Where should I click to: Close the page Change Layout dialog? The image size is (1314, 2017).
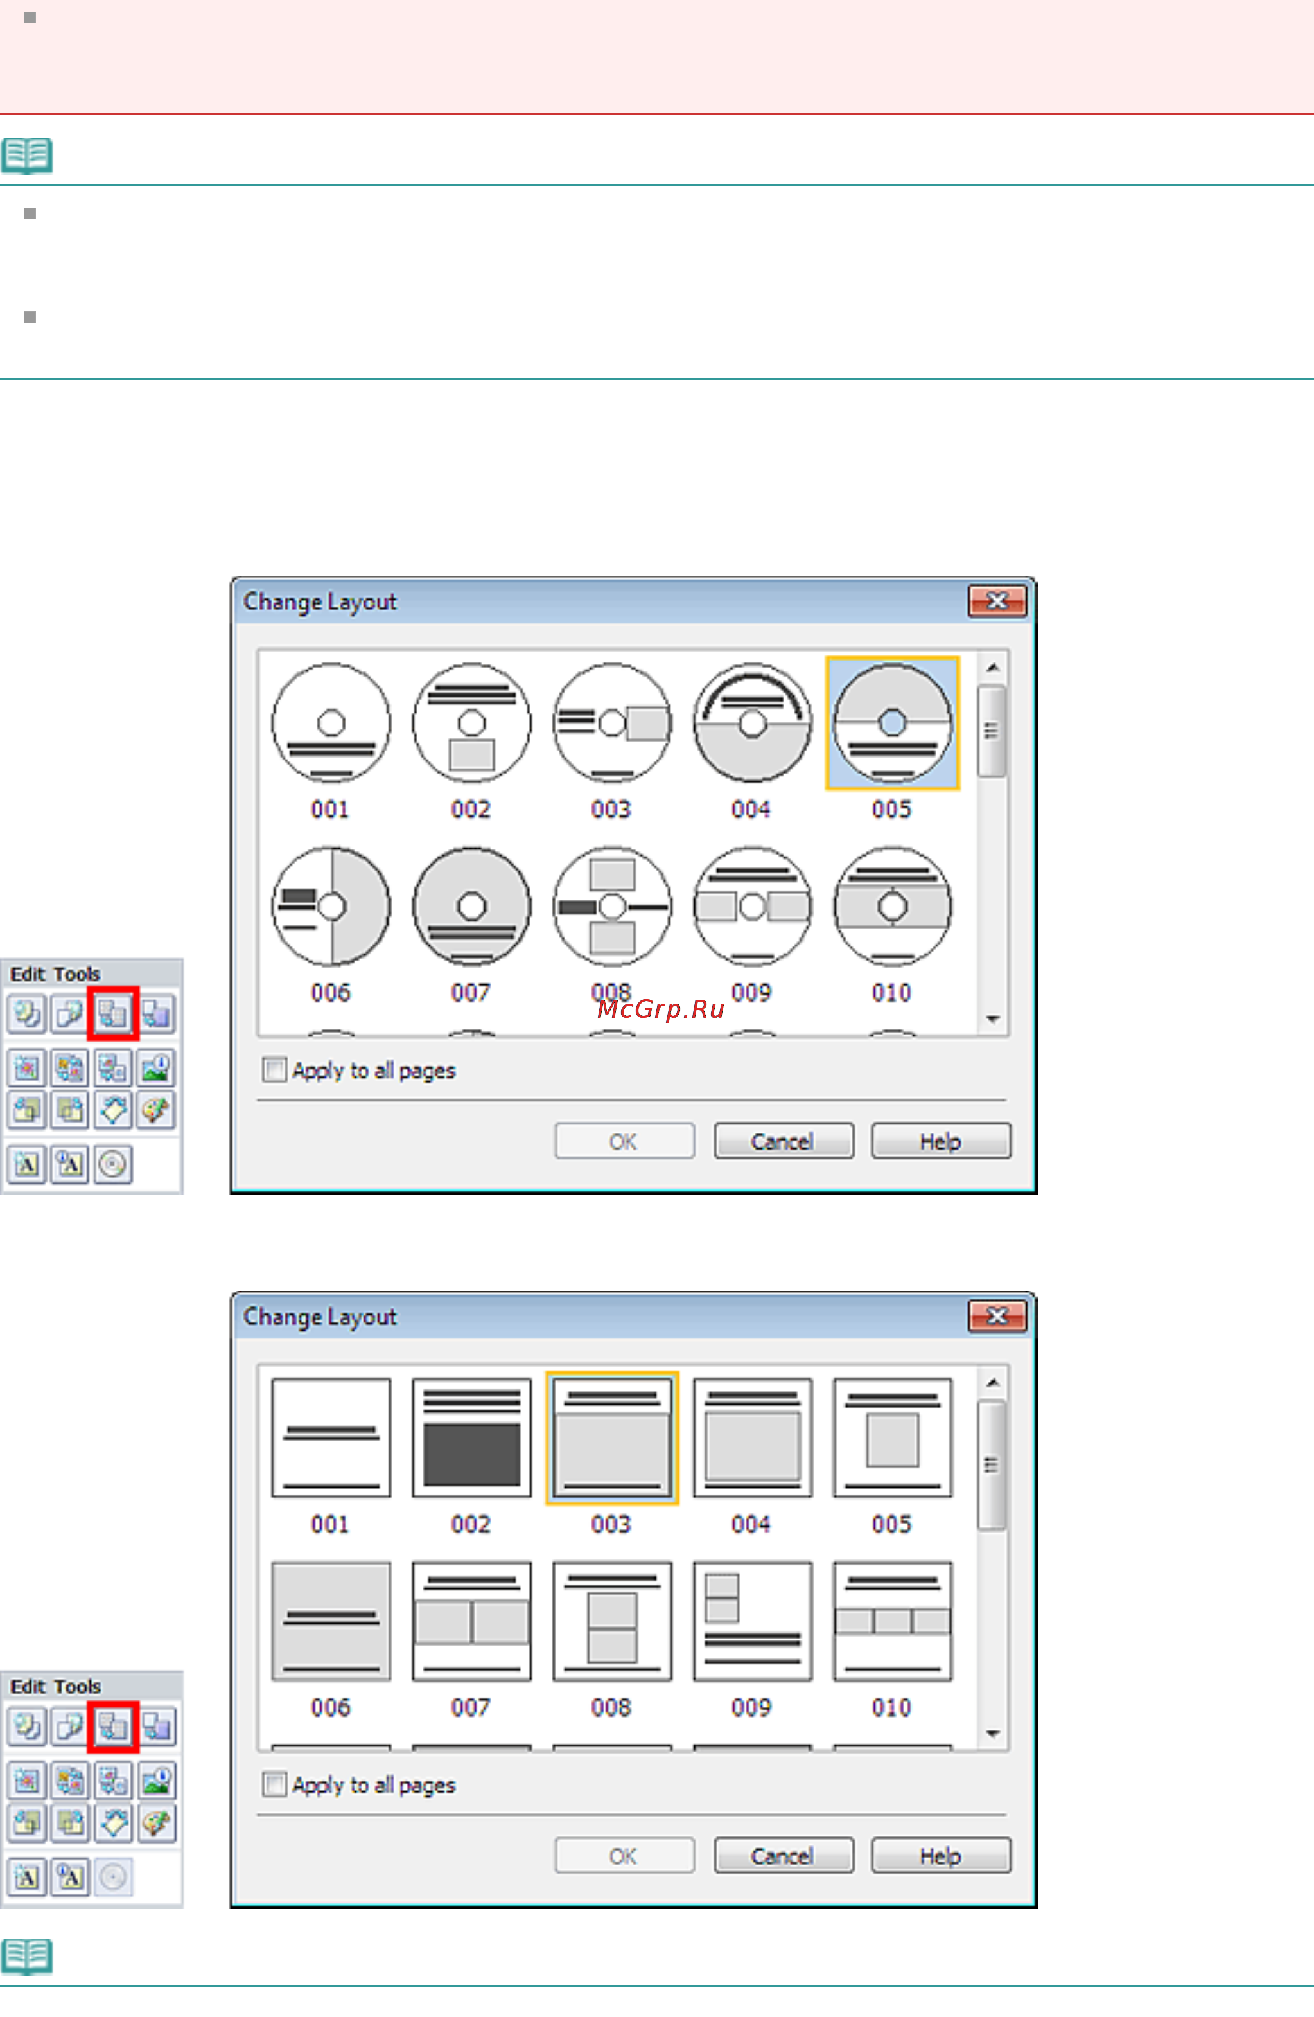tap(997, 1315)
